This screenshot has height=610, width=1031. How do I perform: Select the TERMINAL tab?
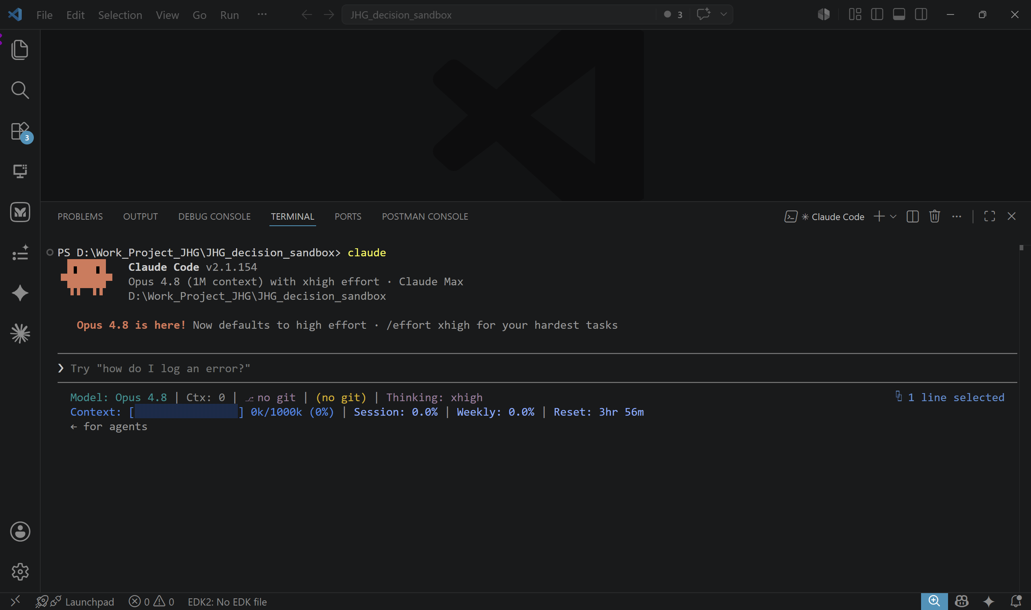(292, 216)
